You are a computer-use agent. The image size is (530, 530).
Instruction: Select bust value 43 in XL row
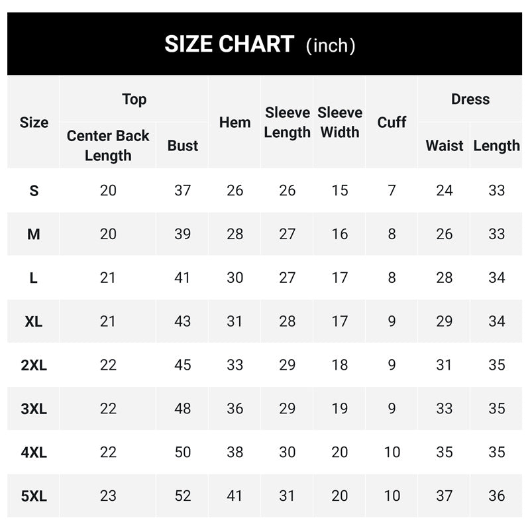point(183,321)
